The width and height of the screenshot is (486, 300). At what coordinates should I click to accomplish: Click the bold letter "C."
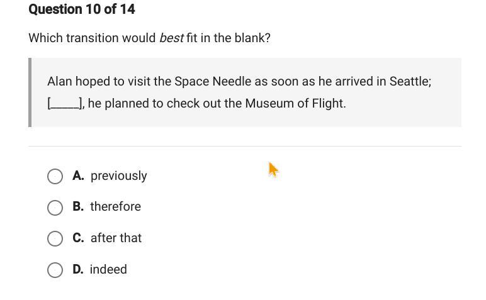pyautogui.click(x=78, y=238)
